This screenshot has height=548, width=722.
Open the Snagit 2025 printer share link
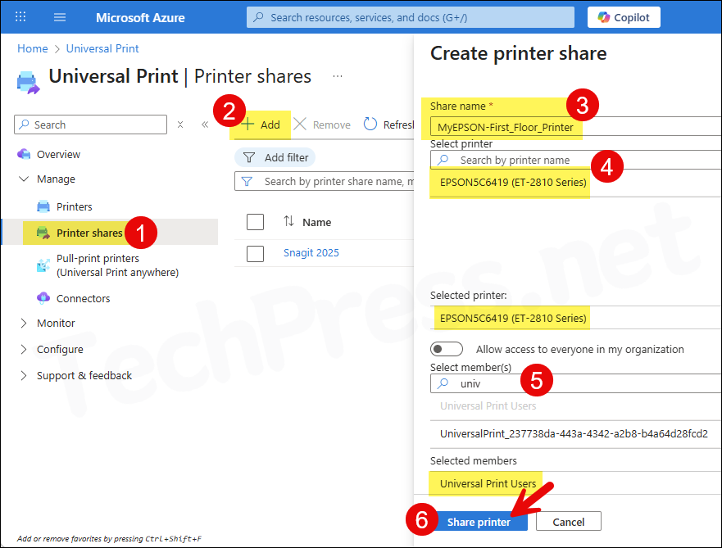point(311,252)
